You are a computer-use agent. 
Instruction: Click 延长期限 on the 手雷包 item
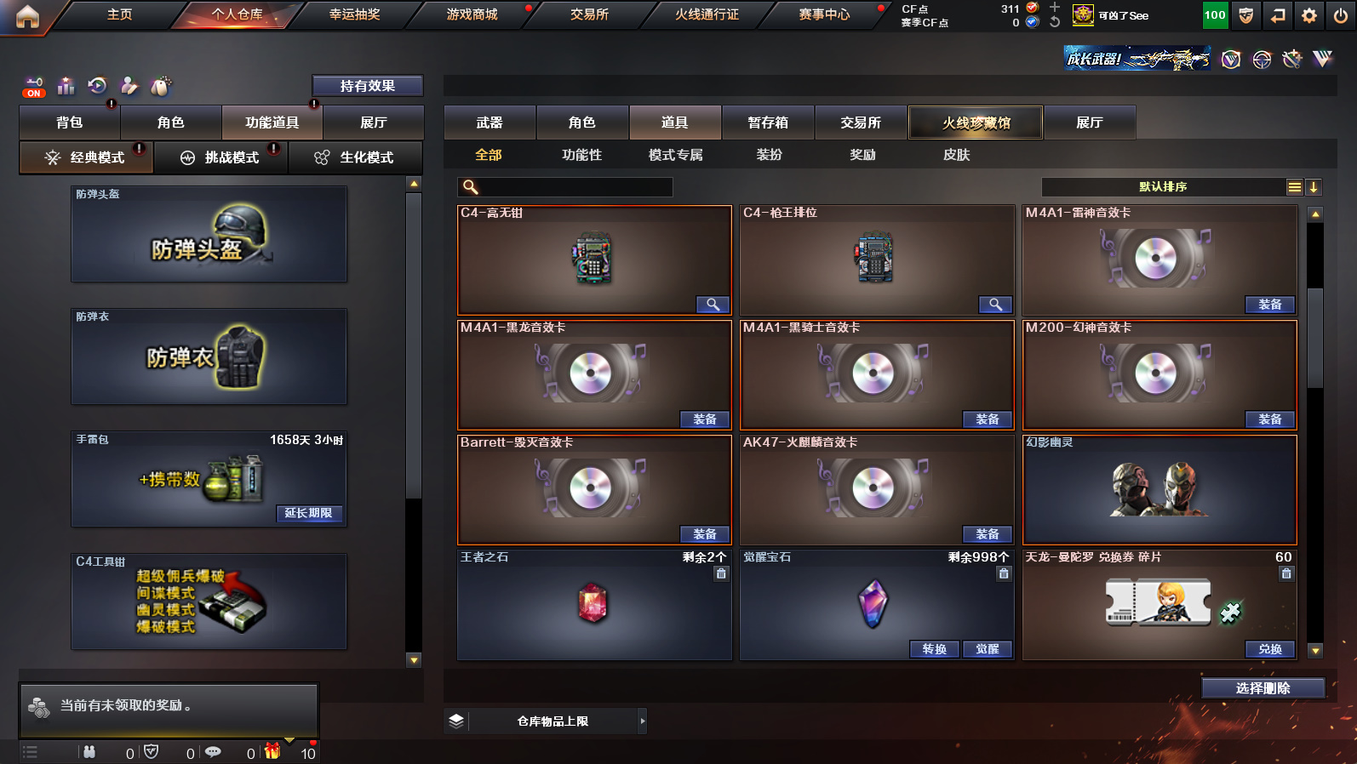(x=308, y=513)
